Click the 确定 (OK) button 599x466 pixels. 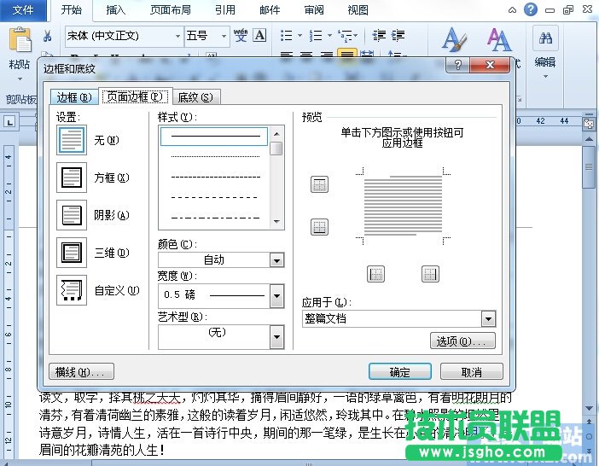click(399, 372)
